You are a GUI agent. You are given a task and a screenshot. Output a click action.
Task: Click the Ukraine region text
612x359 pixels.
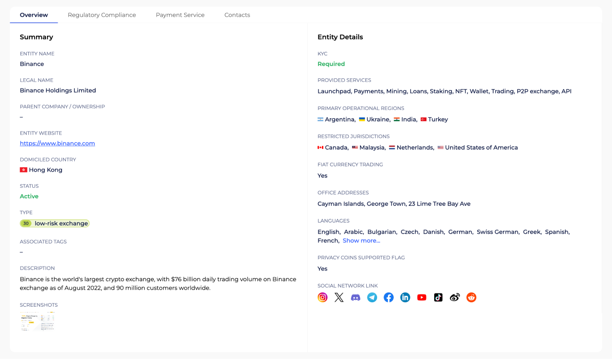pos(378,119)
